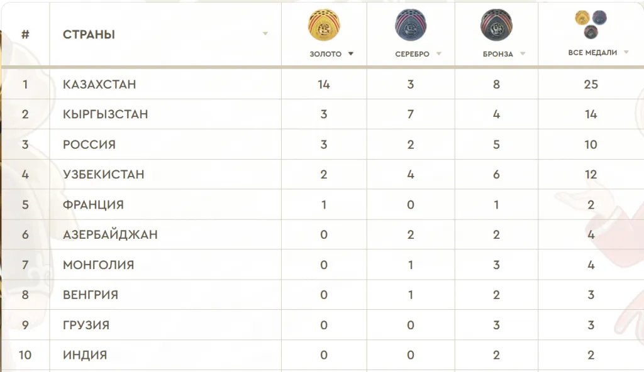The height and width of the screenshot is (372, 644).
Task: Sort by ВСЕ МЕДАЛИ dropdown arrow
Action: [x=626, y=53]
